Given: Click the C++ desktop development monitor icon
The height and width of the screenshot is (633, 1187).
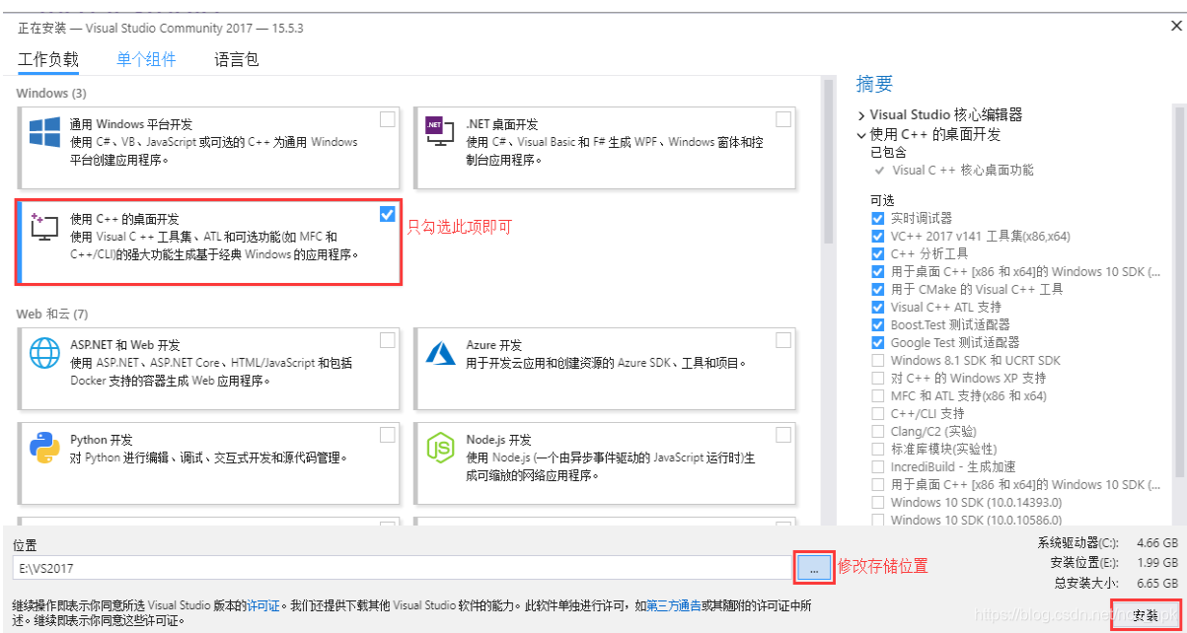Looking at the screenshot, I should (x=44, y=228).
